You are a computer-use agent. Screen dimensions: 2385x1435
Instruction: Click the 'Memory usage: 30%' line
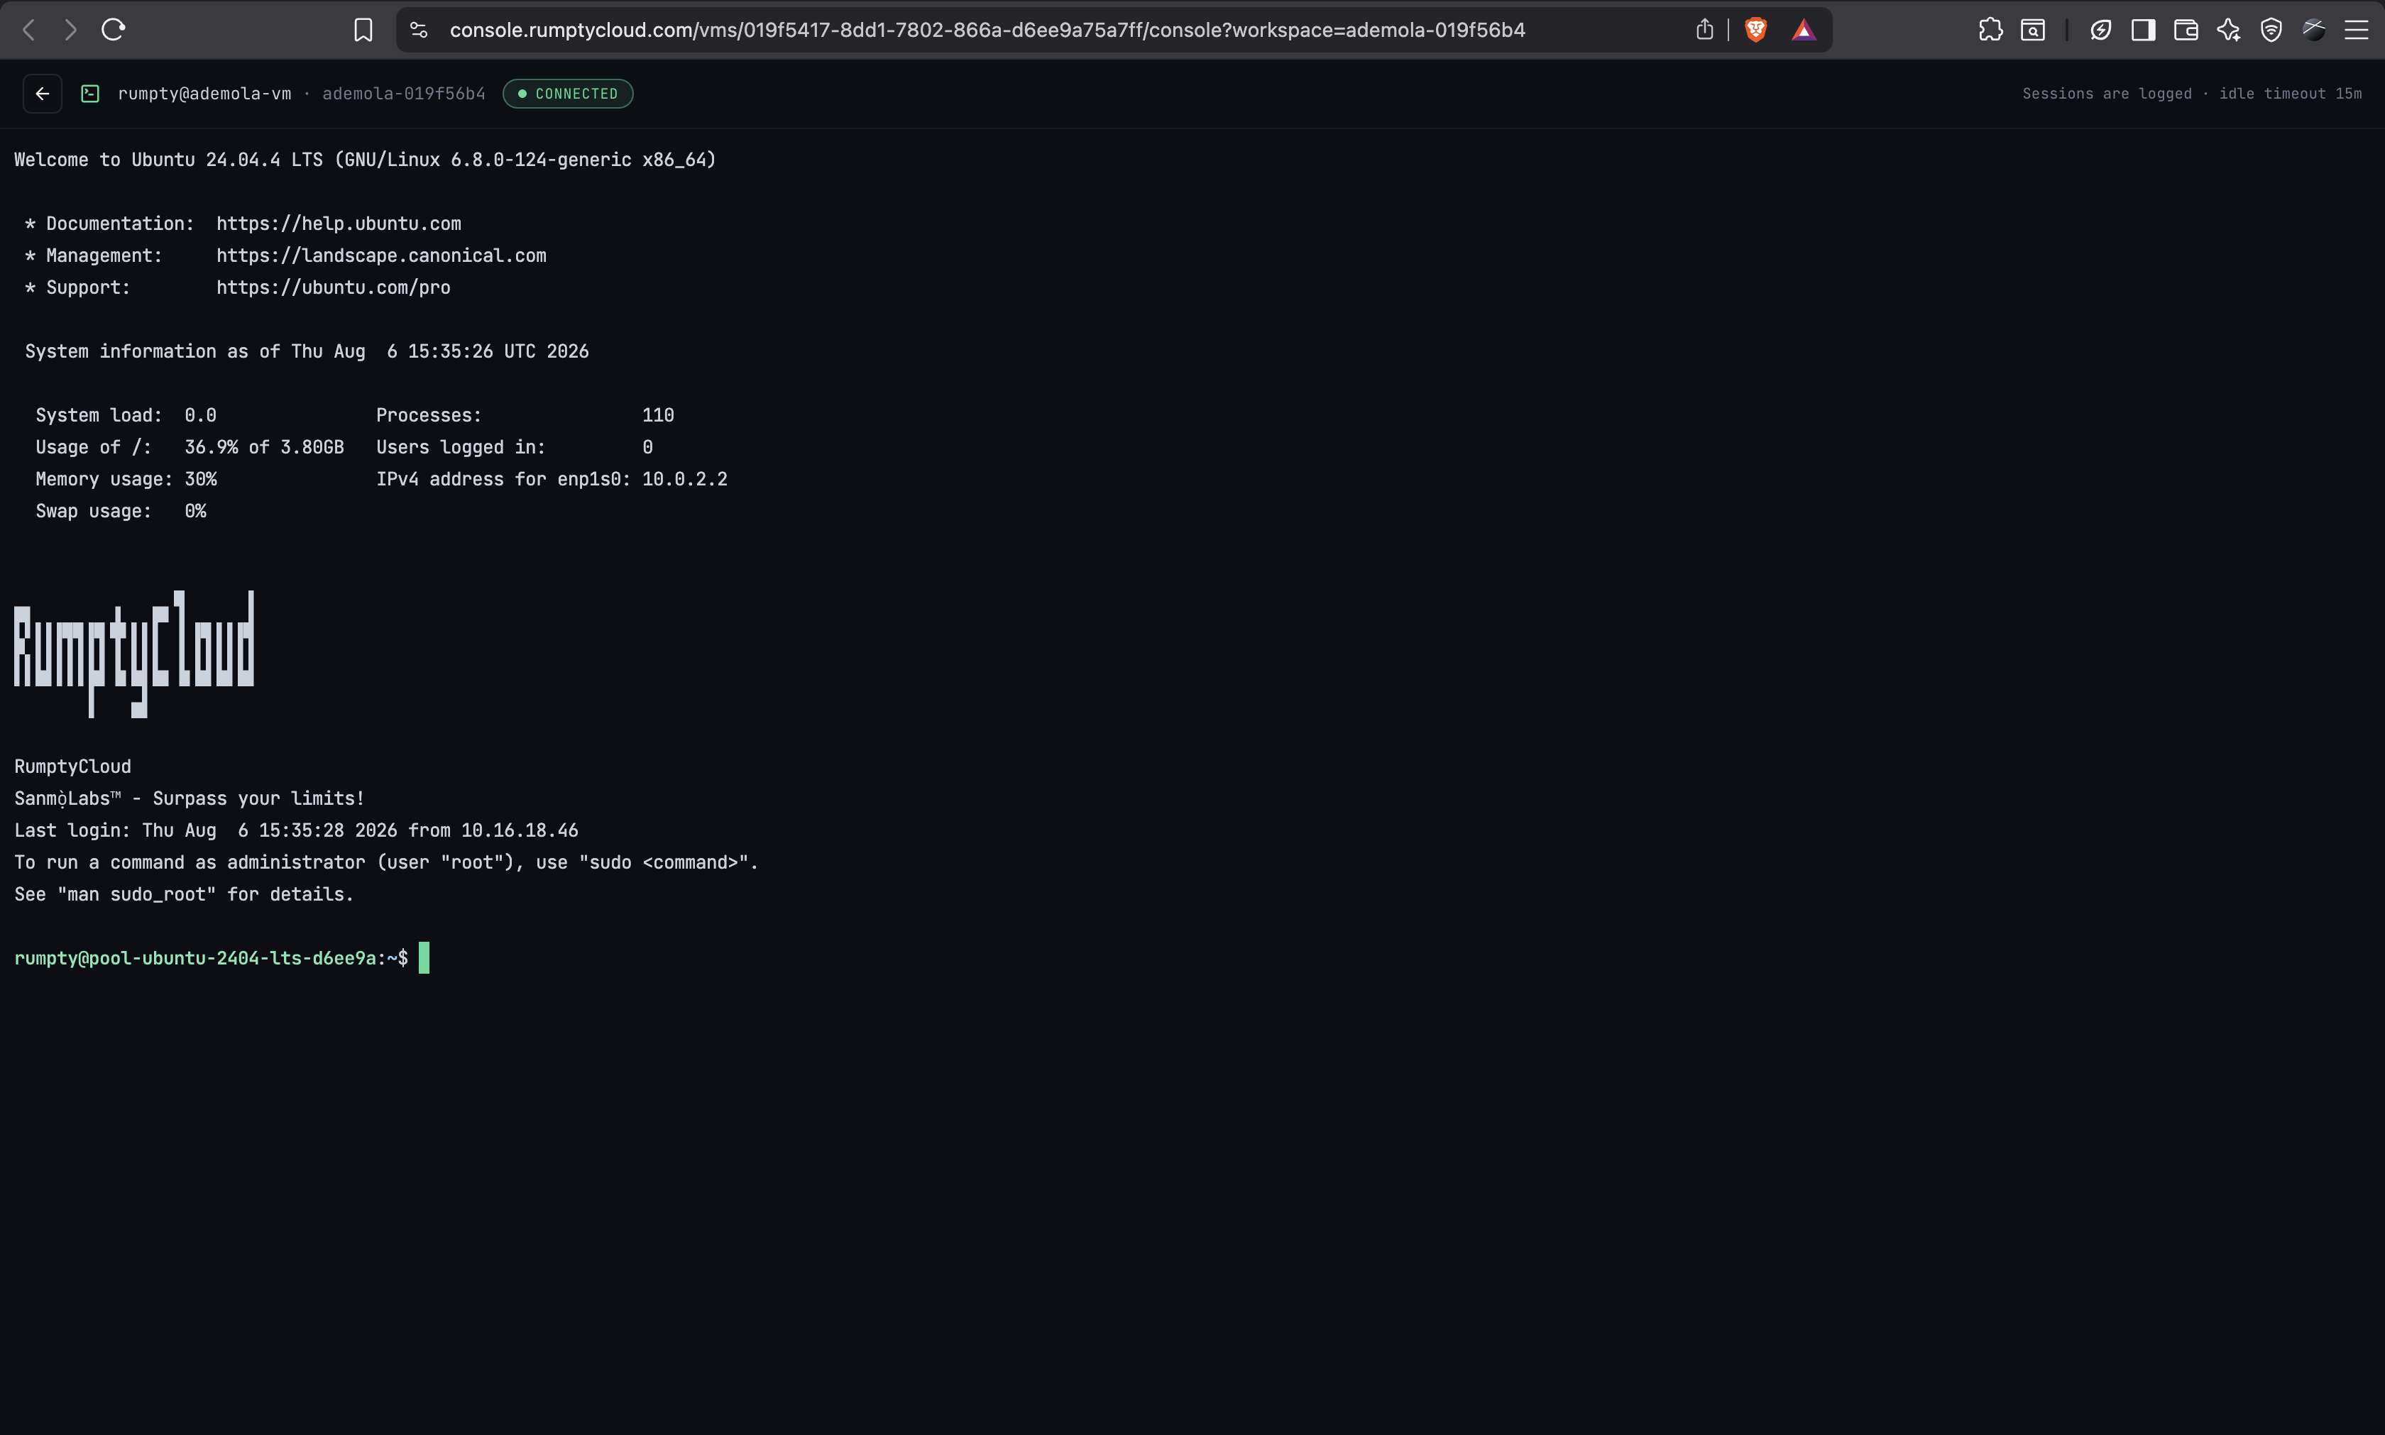point(126,478)
